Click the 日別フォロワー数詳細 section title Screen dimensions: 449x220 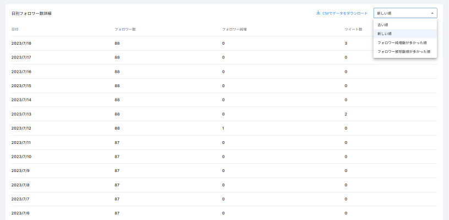[x=31, y=13]
